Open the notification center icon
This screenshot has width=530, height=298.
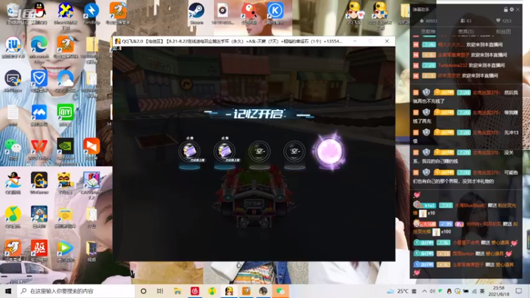(x=519, y=291)
